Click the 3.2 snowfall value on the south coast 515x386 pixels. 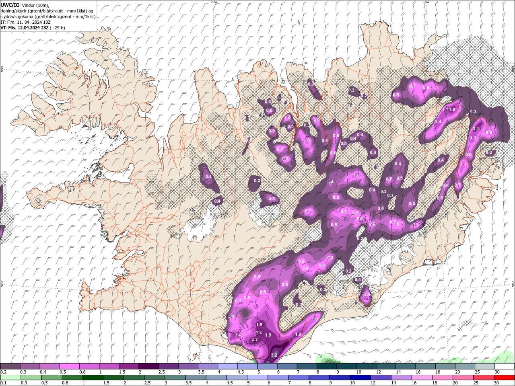tap(274, 355)
